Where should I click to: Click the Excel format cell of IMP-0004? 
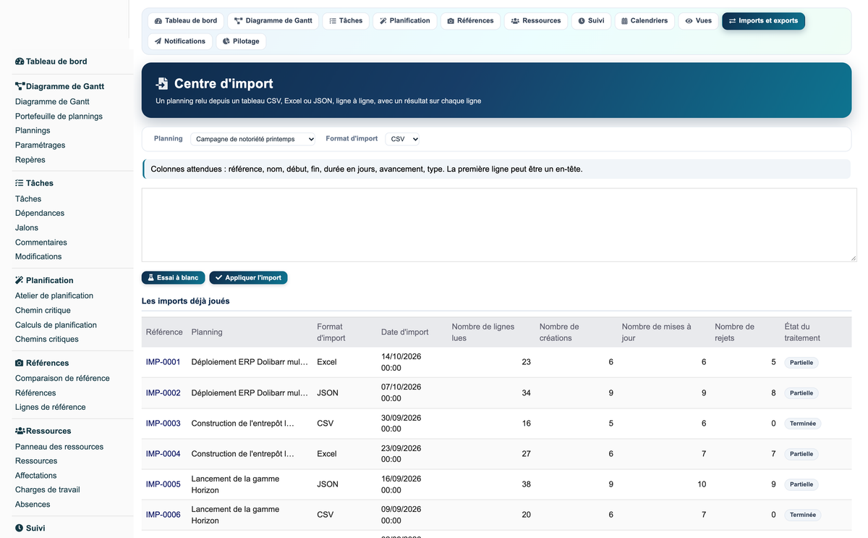(x=327, y=453)
